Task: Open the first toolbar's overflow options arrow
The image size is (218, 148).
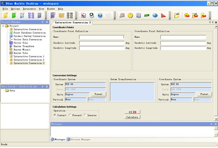Action: coord(46,18)
